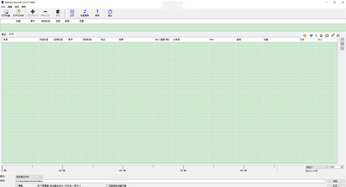
Task: Open the 主页 (Home) globe icon
Action: 72,12
